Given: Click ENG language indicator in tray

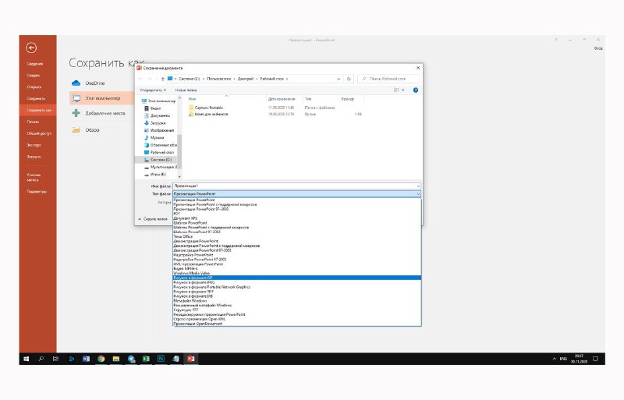Looking at the screenshot, I should coord(563,359).
